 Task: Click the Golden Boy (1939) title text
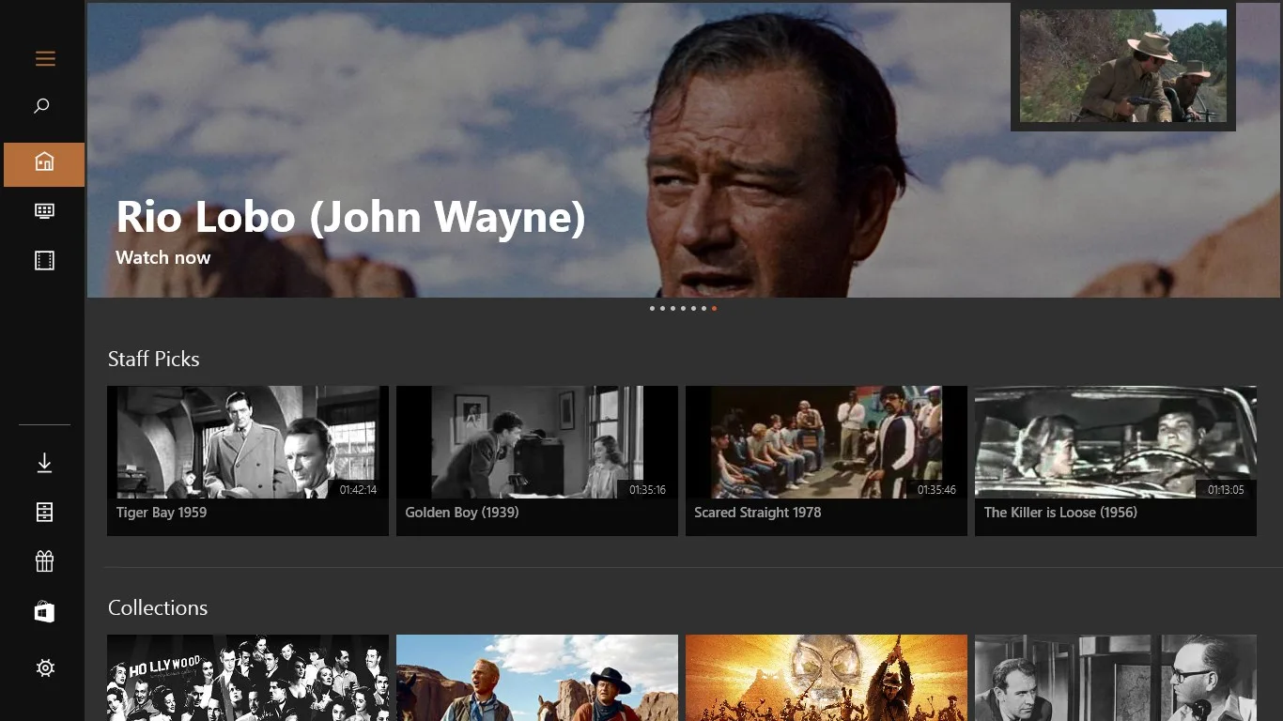(462, 513)
